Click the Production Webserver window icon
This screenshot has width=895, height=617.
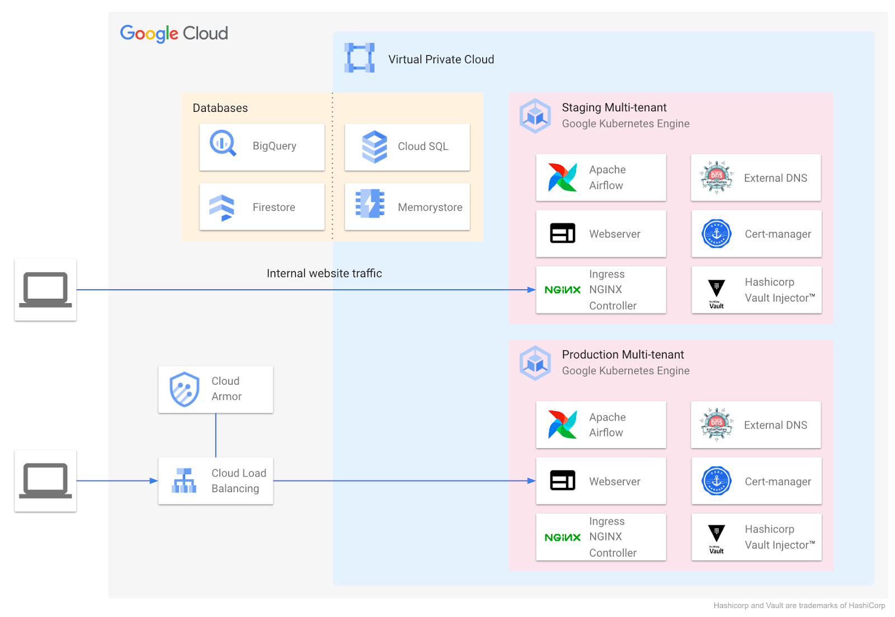(x=562, y=481)
